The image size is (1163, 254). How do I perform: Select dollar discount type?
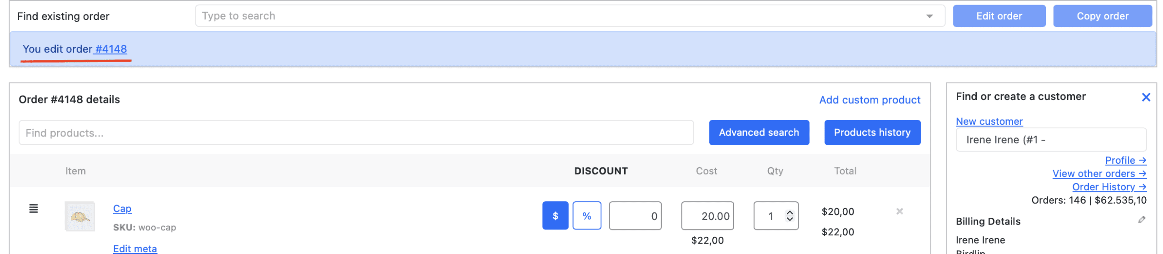click(x=555, y=216)
